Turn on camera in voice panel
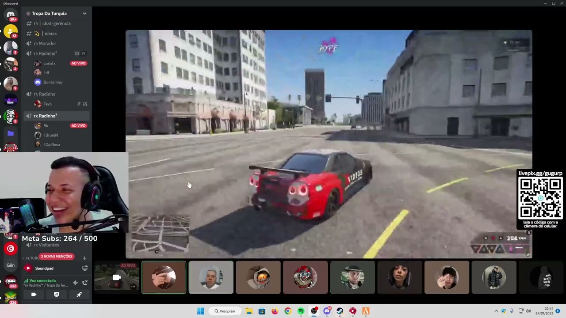The width and height of the screenshot is (566, 318). pos(34,294)
